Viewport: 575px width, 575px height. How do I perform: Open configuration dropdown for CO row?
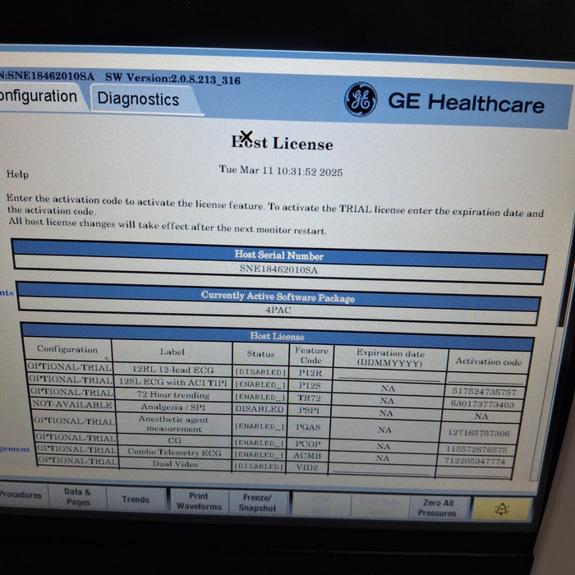73,439
